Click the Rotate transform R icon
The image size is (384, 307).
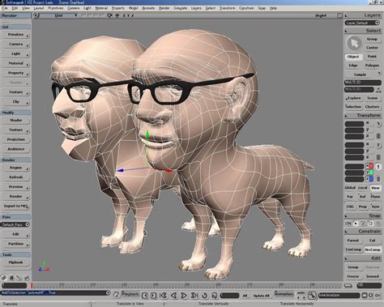[x=379, y=146]
